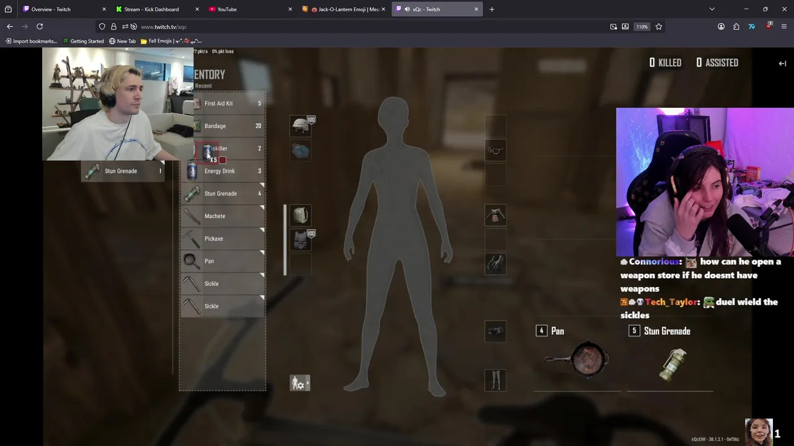Select the Pan in weapon slot 4
This screenshot has height=446, width=794.
[577, 359]
